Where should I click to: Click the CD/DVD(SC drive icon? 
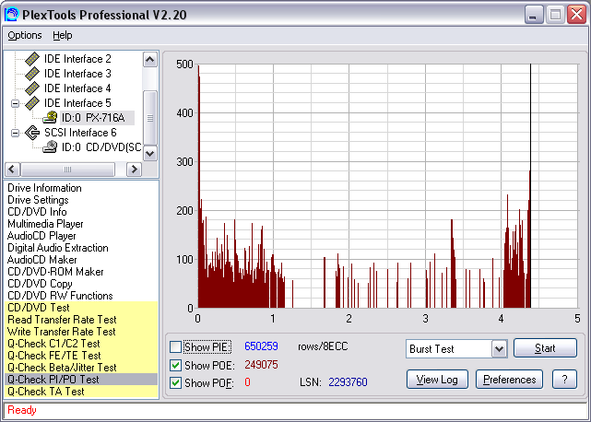tap(50, 147)
